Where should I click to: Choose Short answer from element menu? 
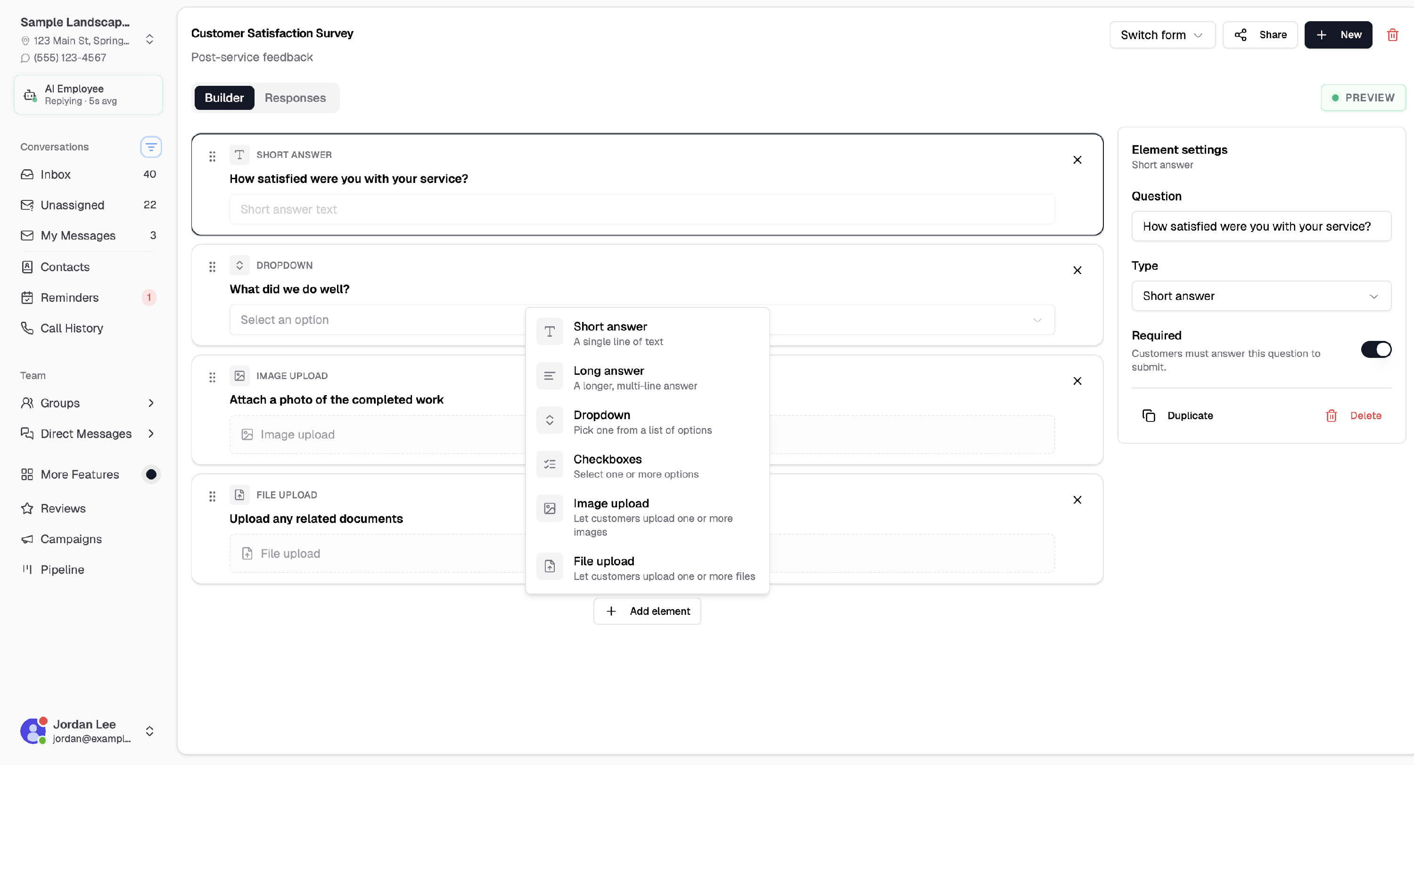(647, 333)
